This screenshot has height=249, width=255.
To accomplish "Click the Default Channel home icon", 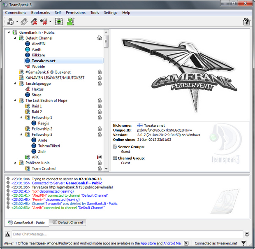I will pos(100,38).
